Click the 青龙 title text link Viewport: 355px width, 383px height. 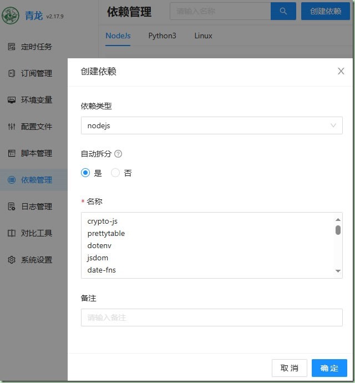(34, 16)
